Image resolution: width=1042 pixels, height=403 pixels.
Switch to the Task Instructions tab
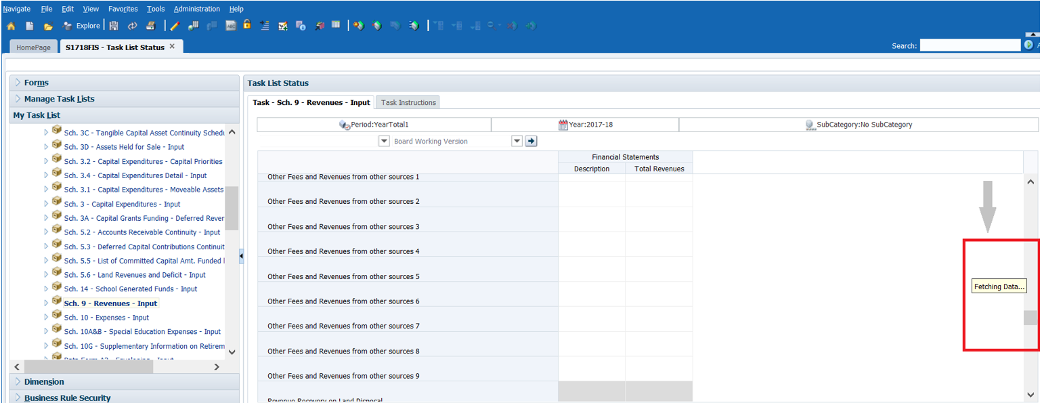(408, 102)
